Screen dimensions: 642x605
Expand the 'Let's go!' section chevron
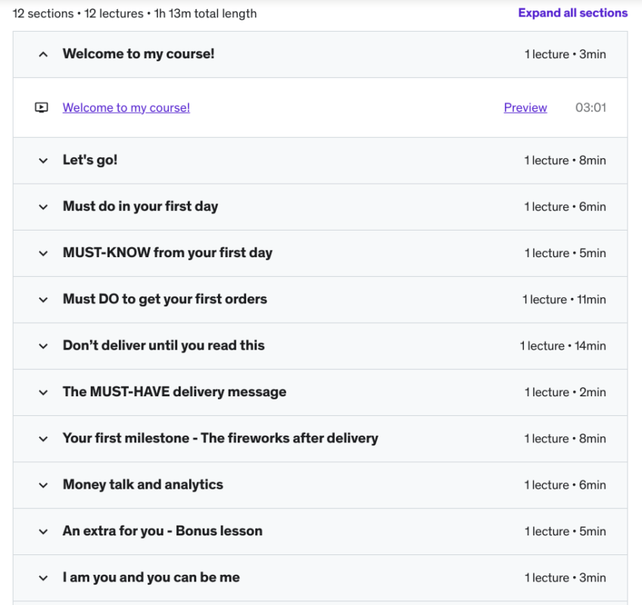click(x=43, y=160)
